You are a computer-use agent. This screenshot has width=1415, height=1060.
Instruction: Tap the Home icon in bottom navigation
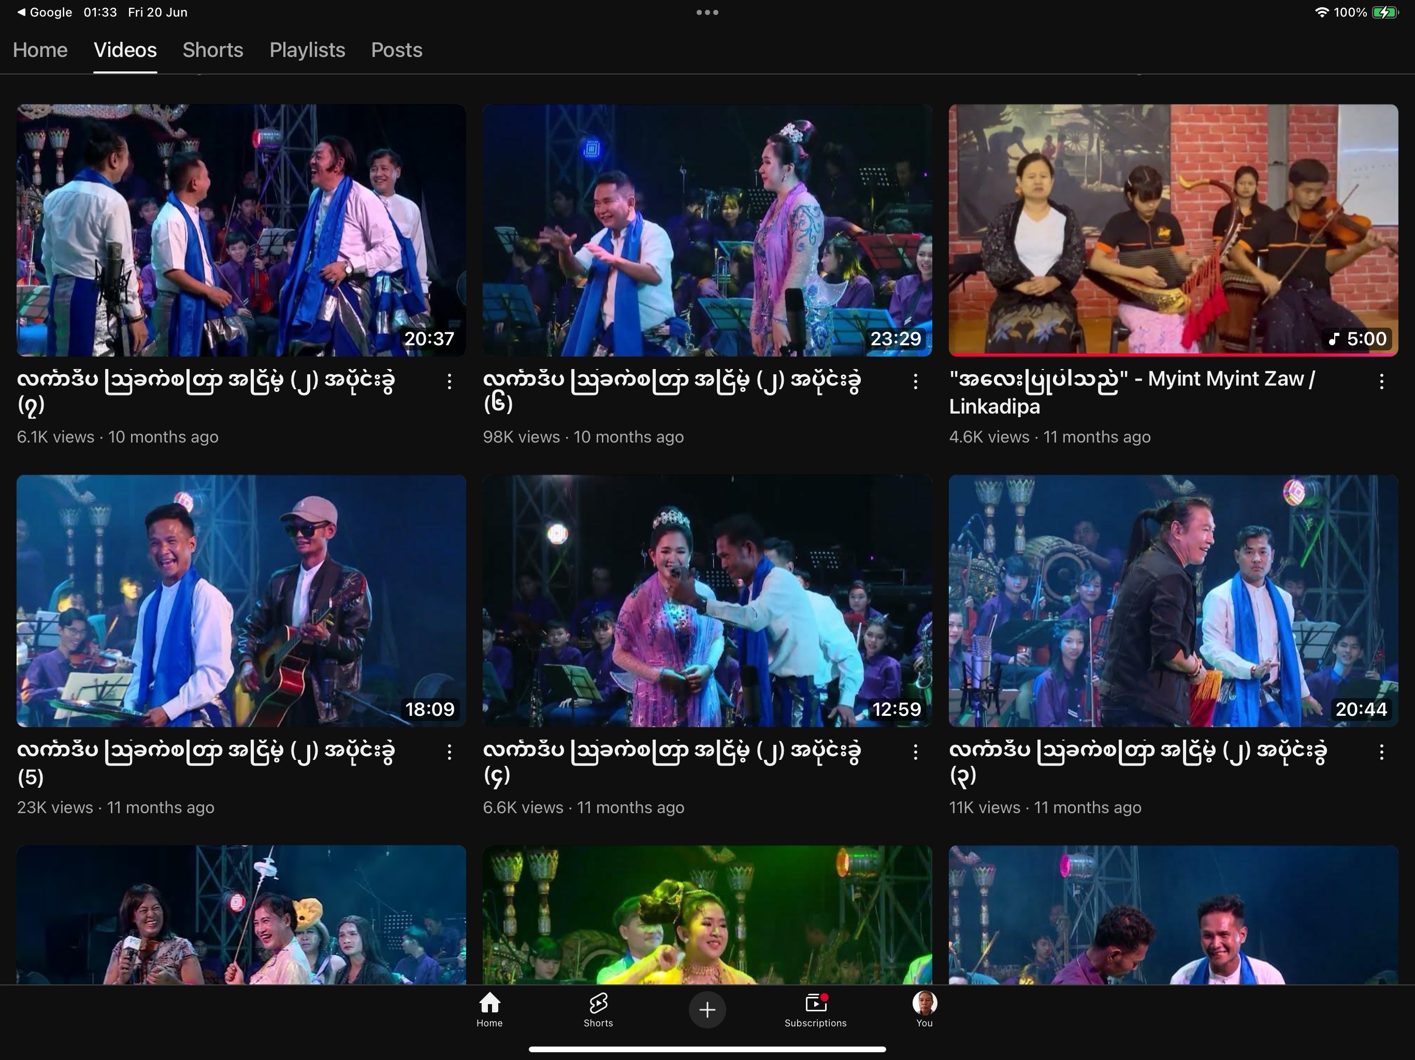pyautogui.click(x=489, y=1009)
